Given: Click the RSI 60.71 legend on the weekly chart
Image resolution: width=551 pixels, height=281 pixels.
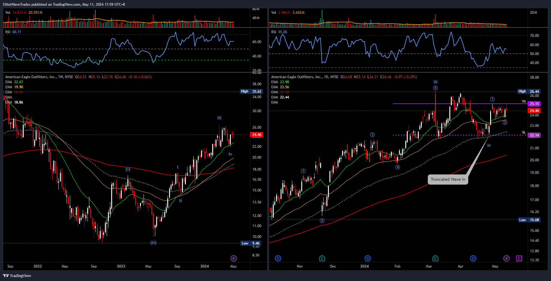Looking at the screenshot, I should 13,32.
